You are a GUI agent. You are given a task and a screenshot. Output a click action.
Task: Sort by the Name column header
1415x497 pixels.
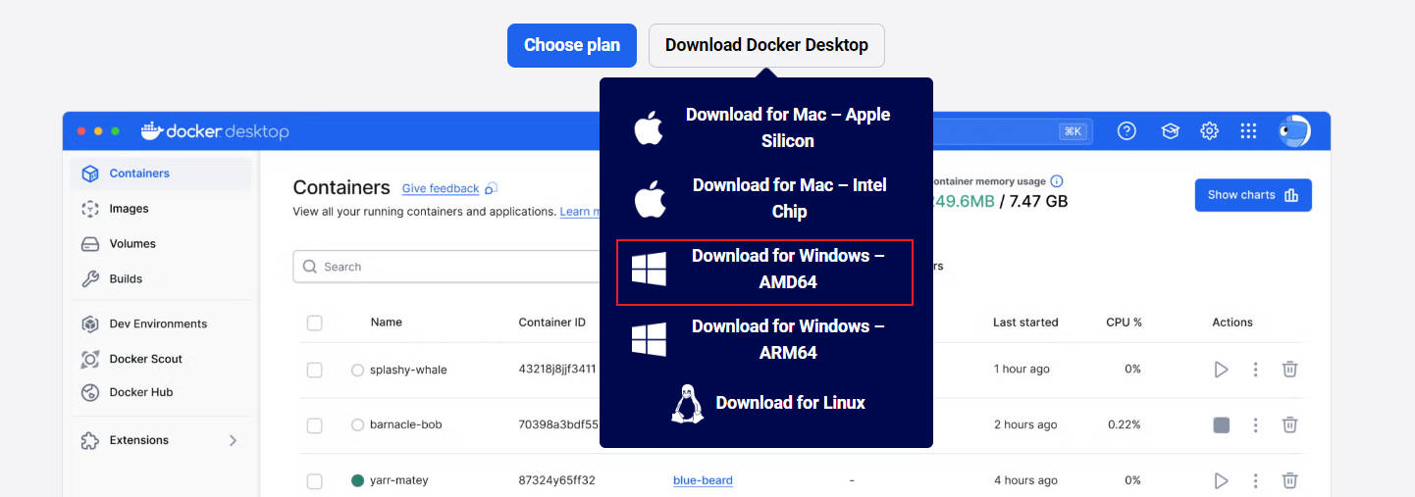tap(387, 323)
